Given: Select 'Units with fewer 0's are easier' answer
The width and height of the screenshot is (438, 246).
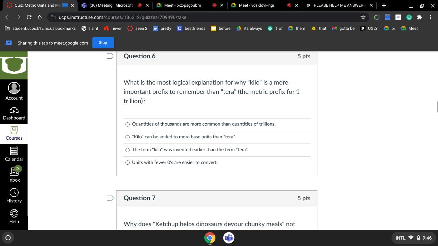Looking at the screenshot, I should 127,163.
